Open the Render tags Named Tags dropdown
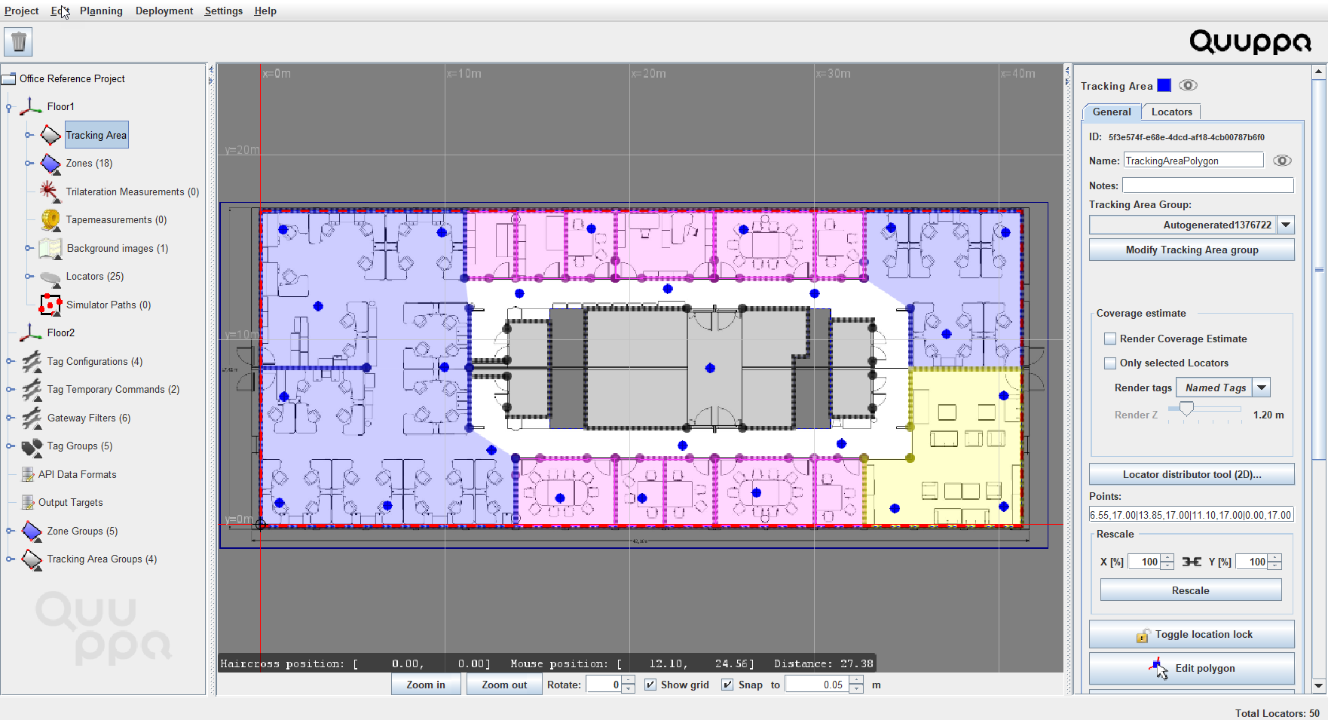Screen dimensions: 1328x720 1262,388
